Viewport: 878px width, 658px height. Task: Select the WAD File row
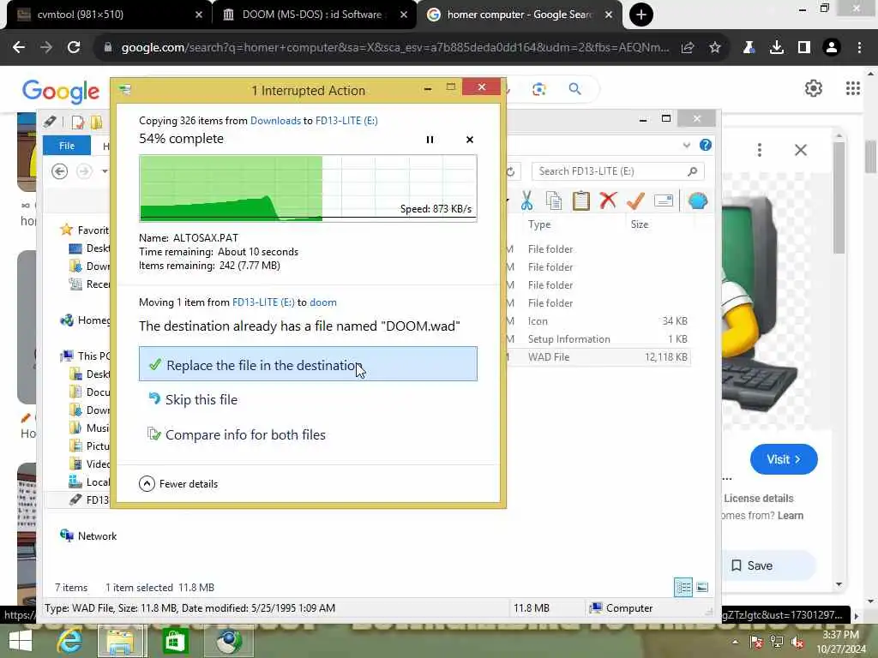tap(598, 357)
